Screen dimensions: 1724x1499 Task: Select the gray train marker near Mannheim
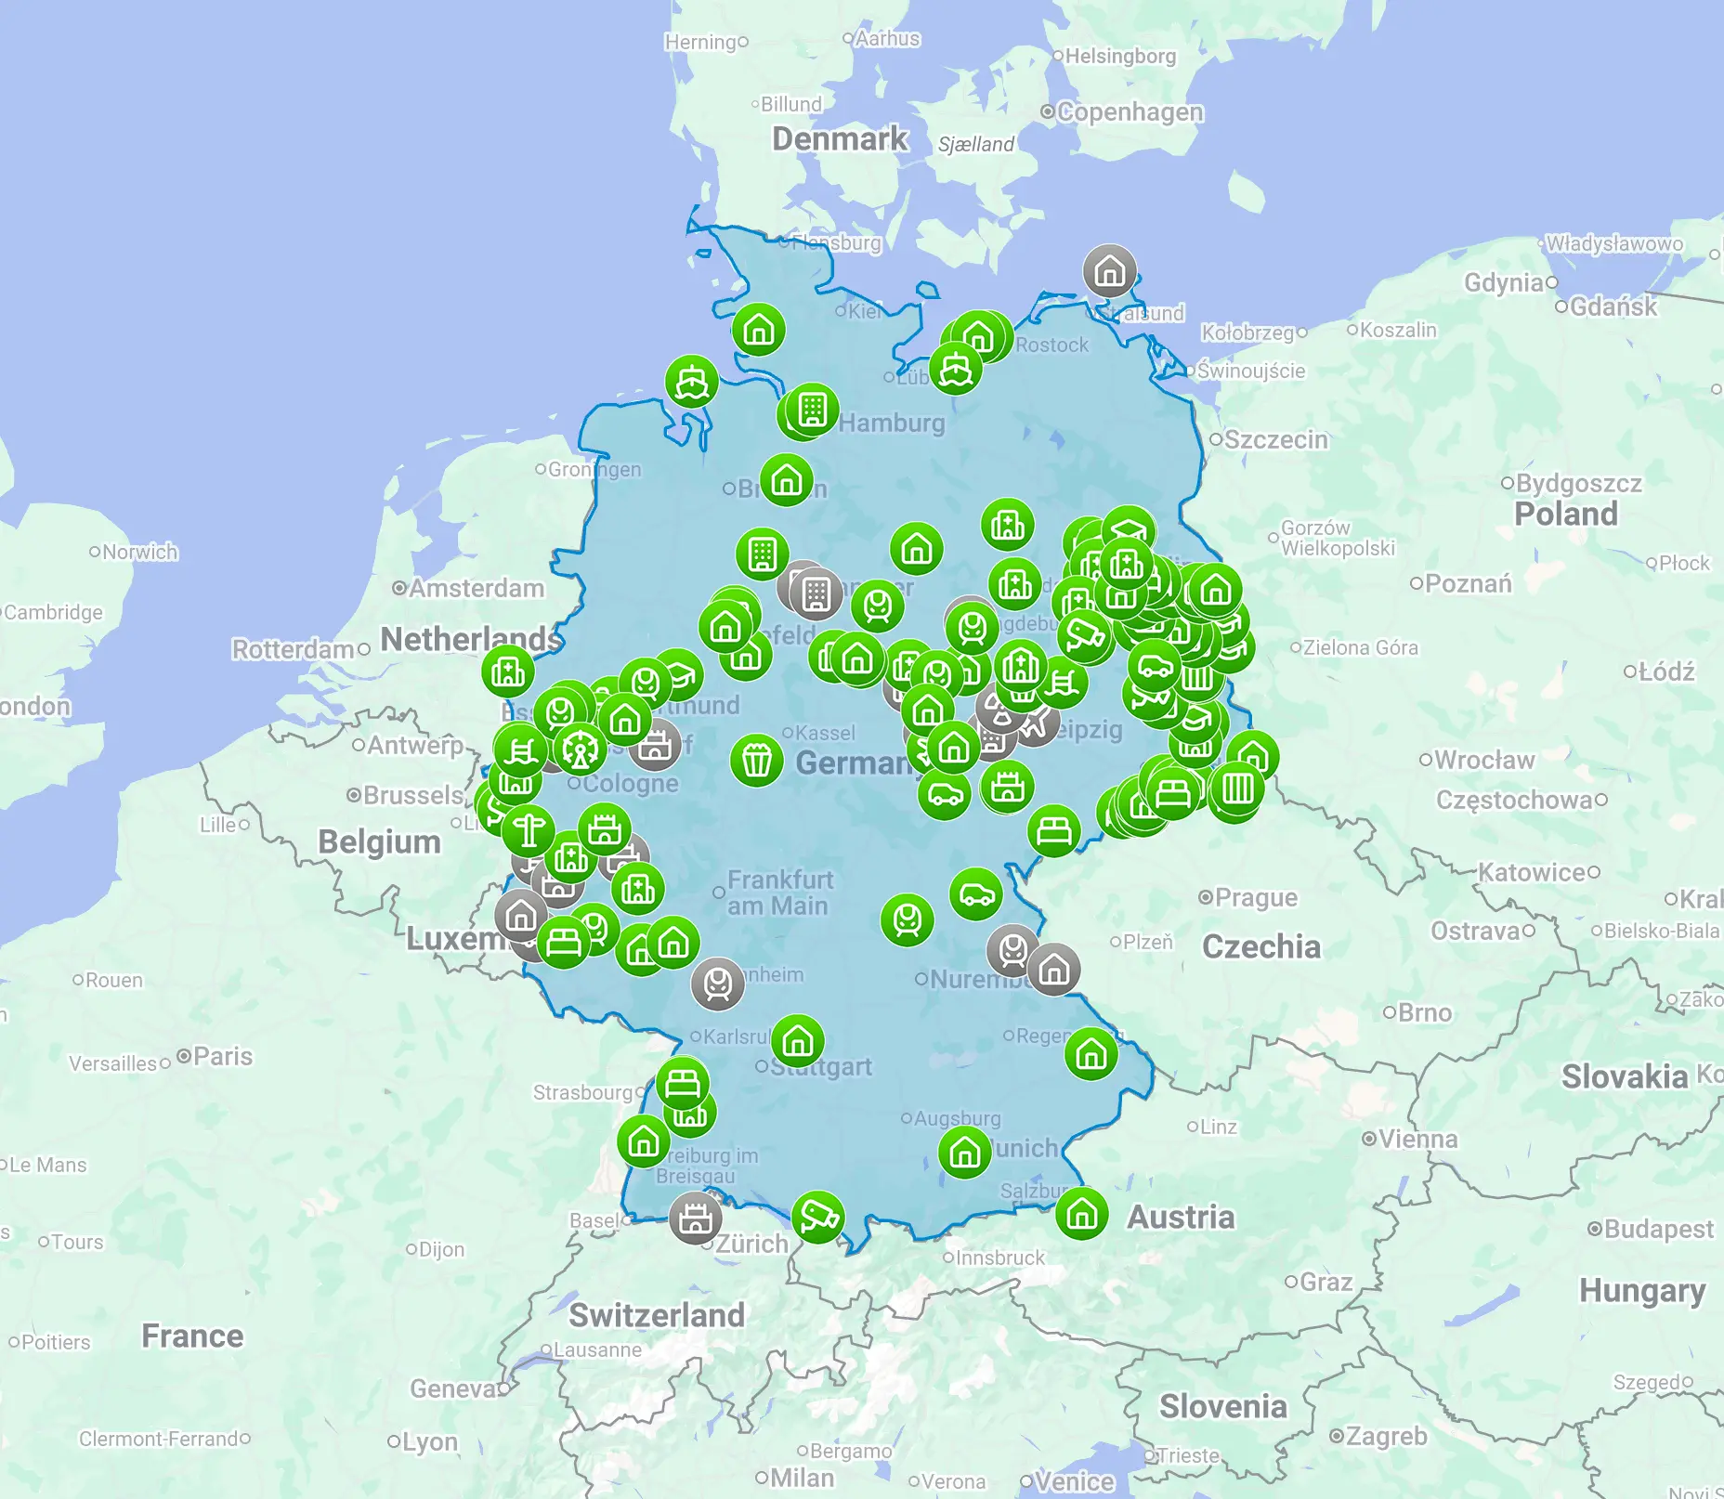(x=717, y=983)
